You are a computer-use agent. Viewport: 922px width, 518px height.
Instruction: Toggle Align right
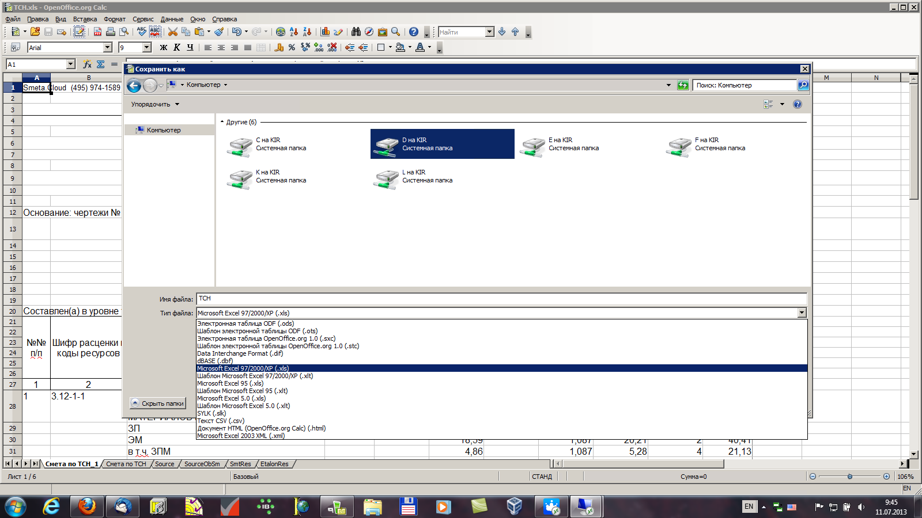click(x=235, y=47)
